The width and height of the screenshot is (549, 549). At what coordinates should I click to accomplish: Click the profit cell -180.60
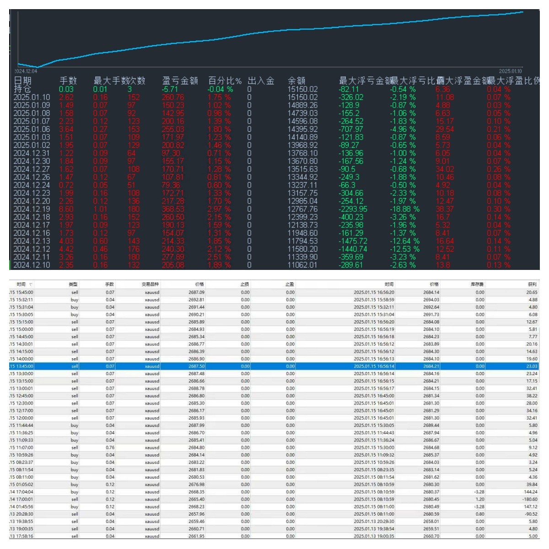click(x=530, y=499)
